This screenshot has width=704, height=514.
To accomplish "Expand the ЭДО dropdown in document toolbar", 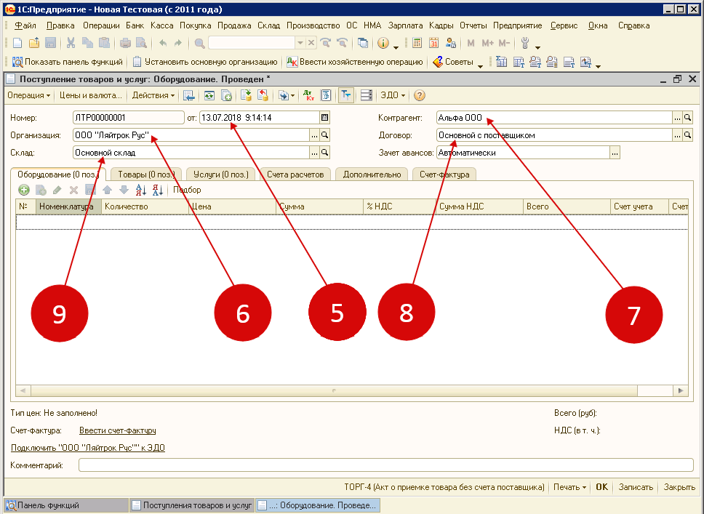I will pyautogui.click(x=393, y=95).
